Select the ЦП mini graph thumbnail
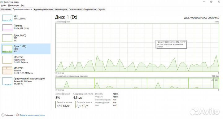Image resolution: width=223 pixels, height=119 pixels. (x=7, y=18)
